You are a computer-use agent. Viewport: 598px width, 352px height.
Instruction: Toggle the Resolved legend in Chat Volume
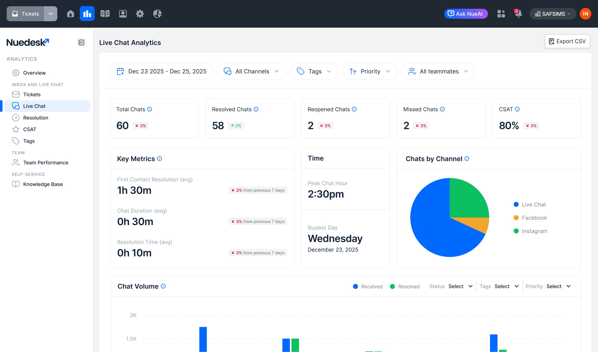(x=404, y=286)
